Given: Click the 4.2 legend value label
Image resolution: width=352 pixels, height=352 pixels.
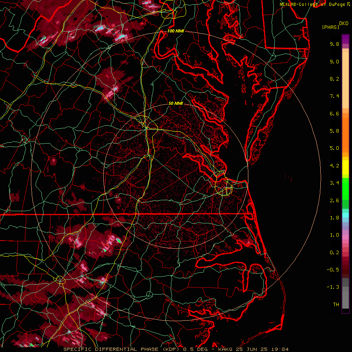Looking at the screenshot, I should [334, 166].
